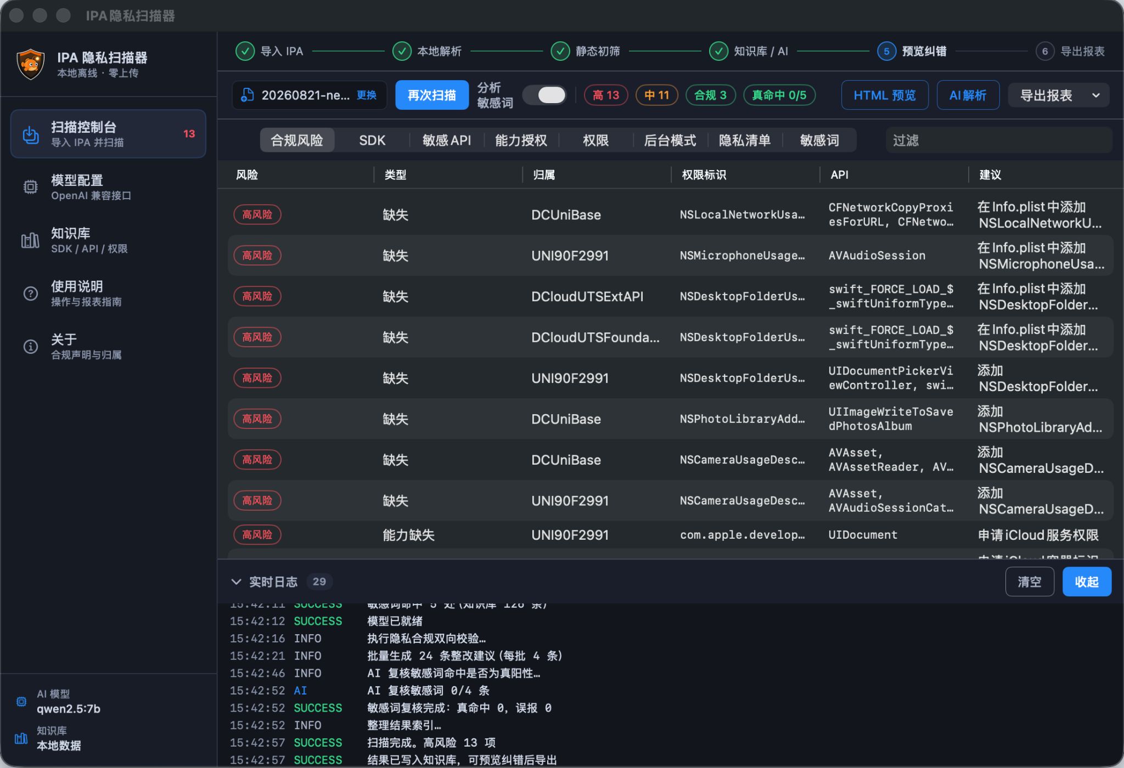
Task: Click the step 5 预览纠错 circle
Action: pos(886,51)
